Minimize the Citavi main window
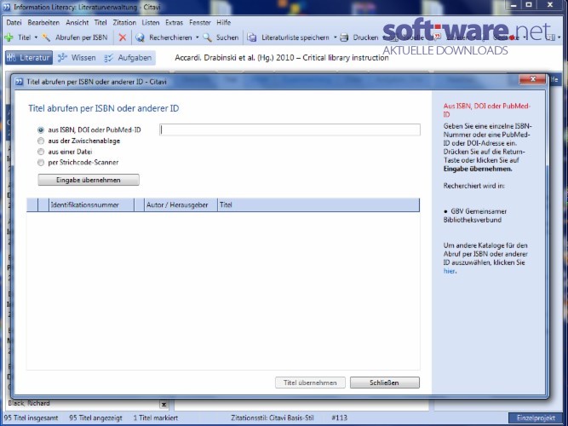The height and width of the screenshot is (426, 568). point(513,5)
